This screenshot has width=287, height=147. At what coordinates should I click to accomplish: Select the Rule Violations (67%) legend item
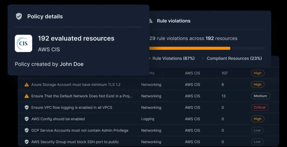[x=173, y=58]
